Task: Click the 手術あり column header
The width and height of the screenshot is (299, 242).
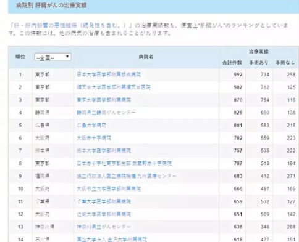Action: pyautogui.click(x=259, y=63)
